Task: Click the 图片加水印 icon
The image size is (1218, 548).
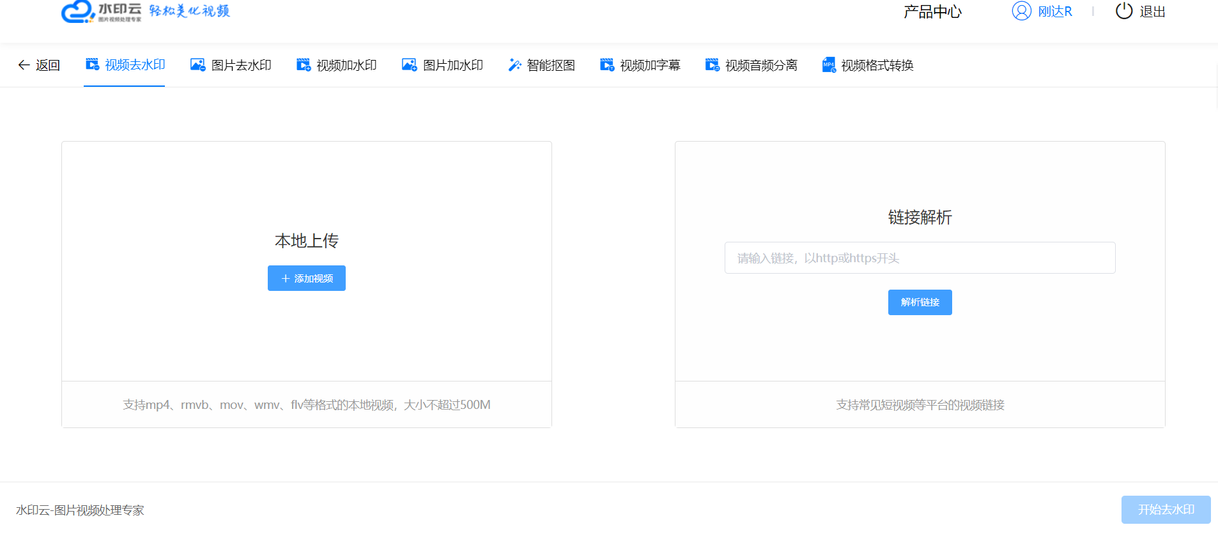Action: tap(409, 65)
